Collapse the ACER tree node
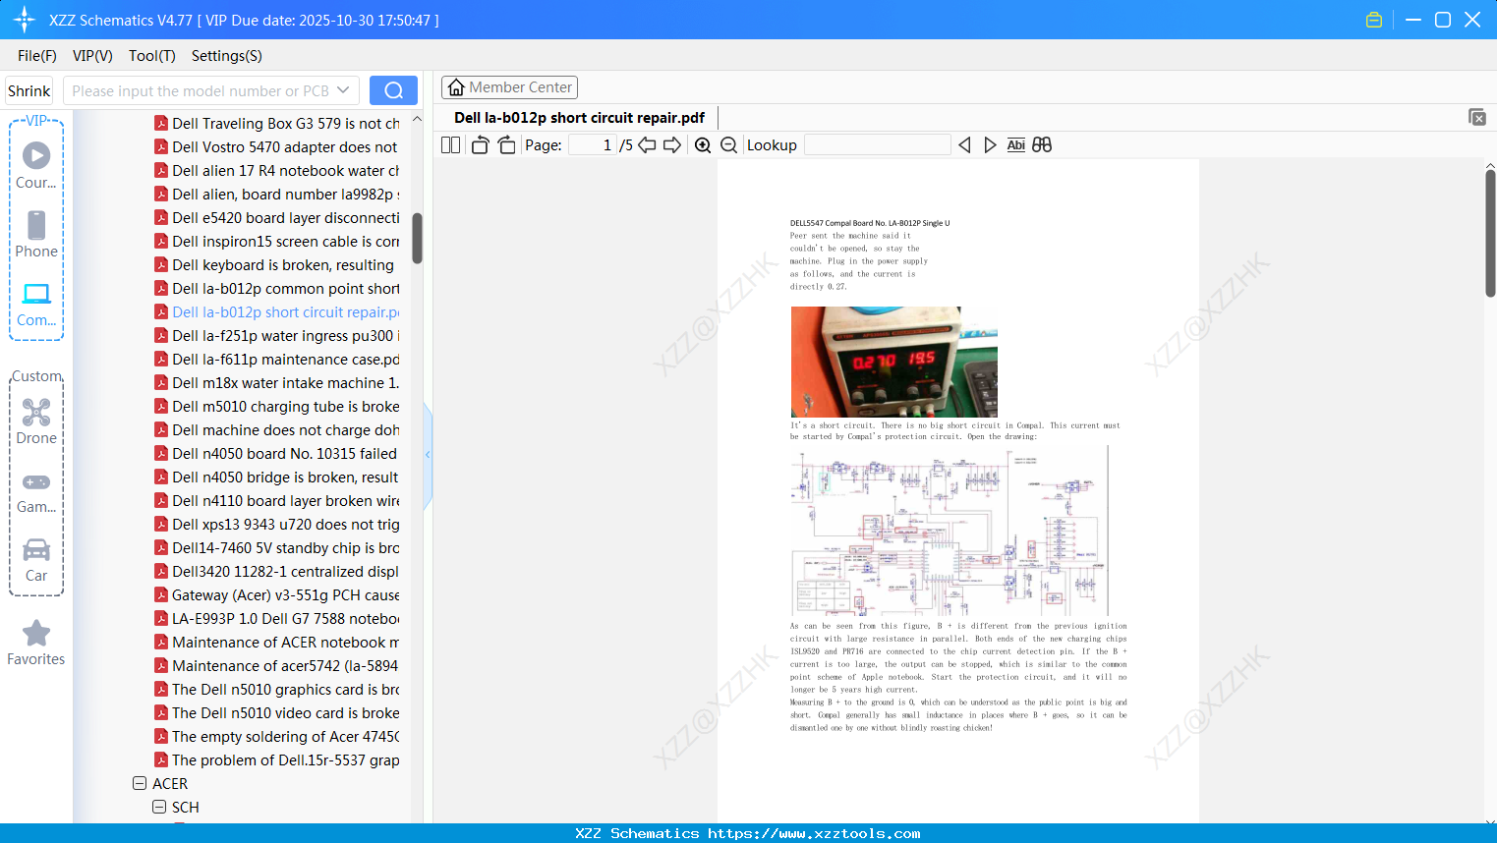1497x843 pixels. [140, 784]
